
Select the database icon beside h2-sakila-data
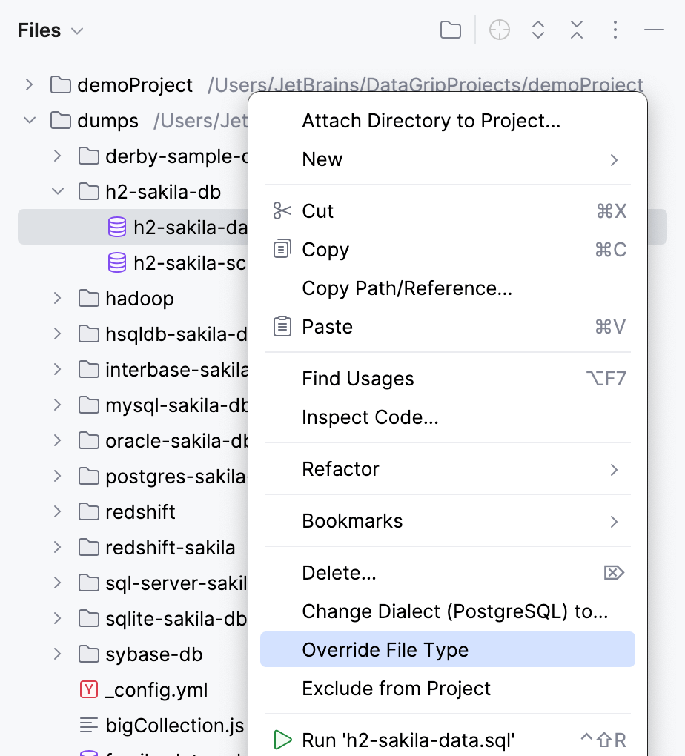point(116,227)
